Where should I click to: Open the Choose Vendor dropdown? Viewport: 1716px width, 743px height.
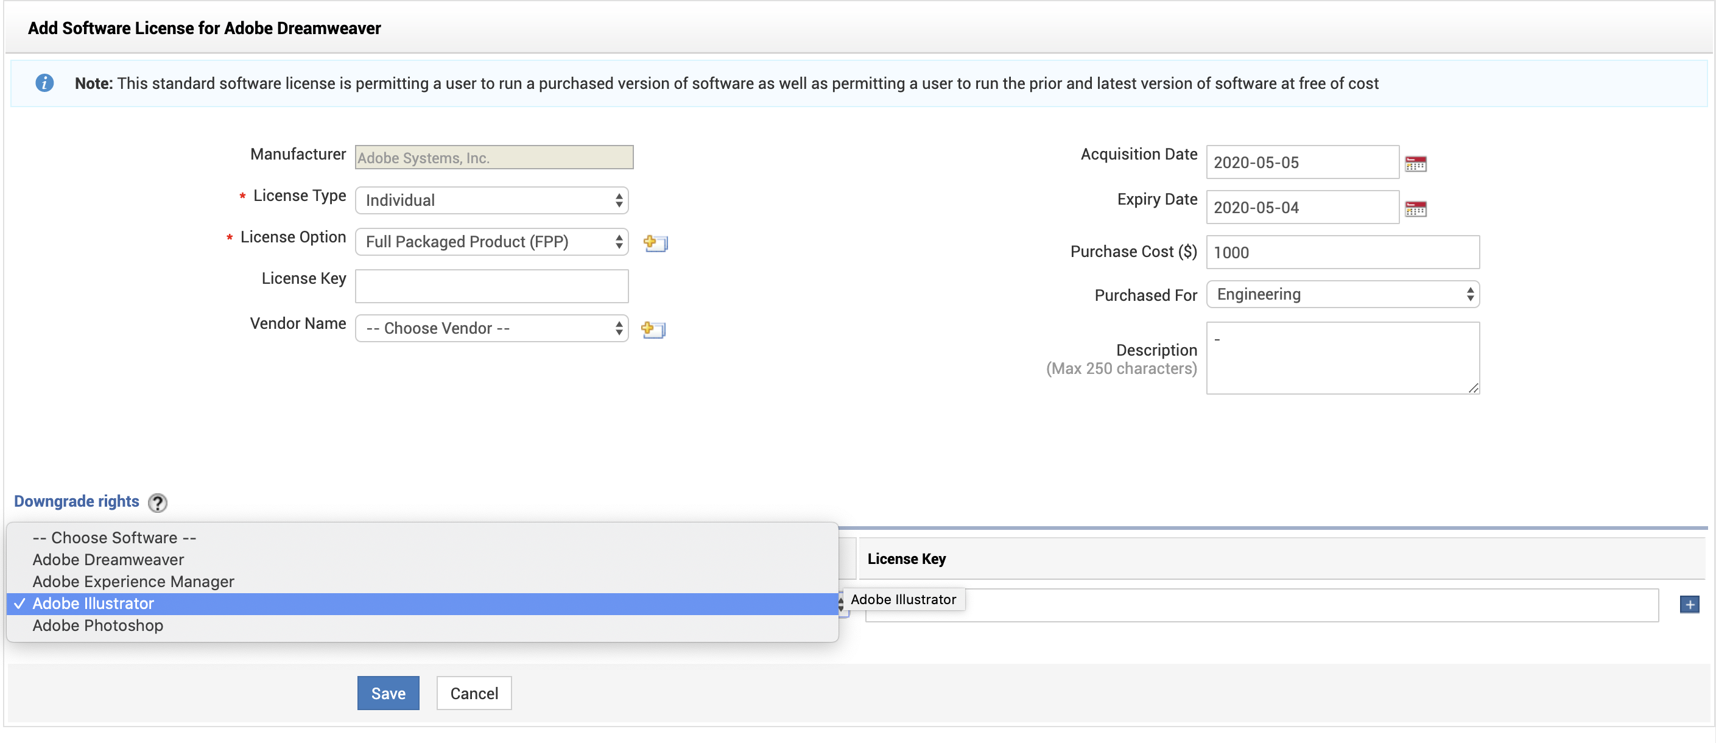tap(491, 328)
